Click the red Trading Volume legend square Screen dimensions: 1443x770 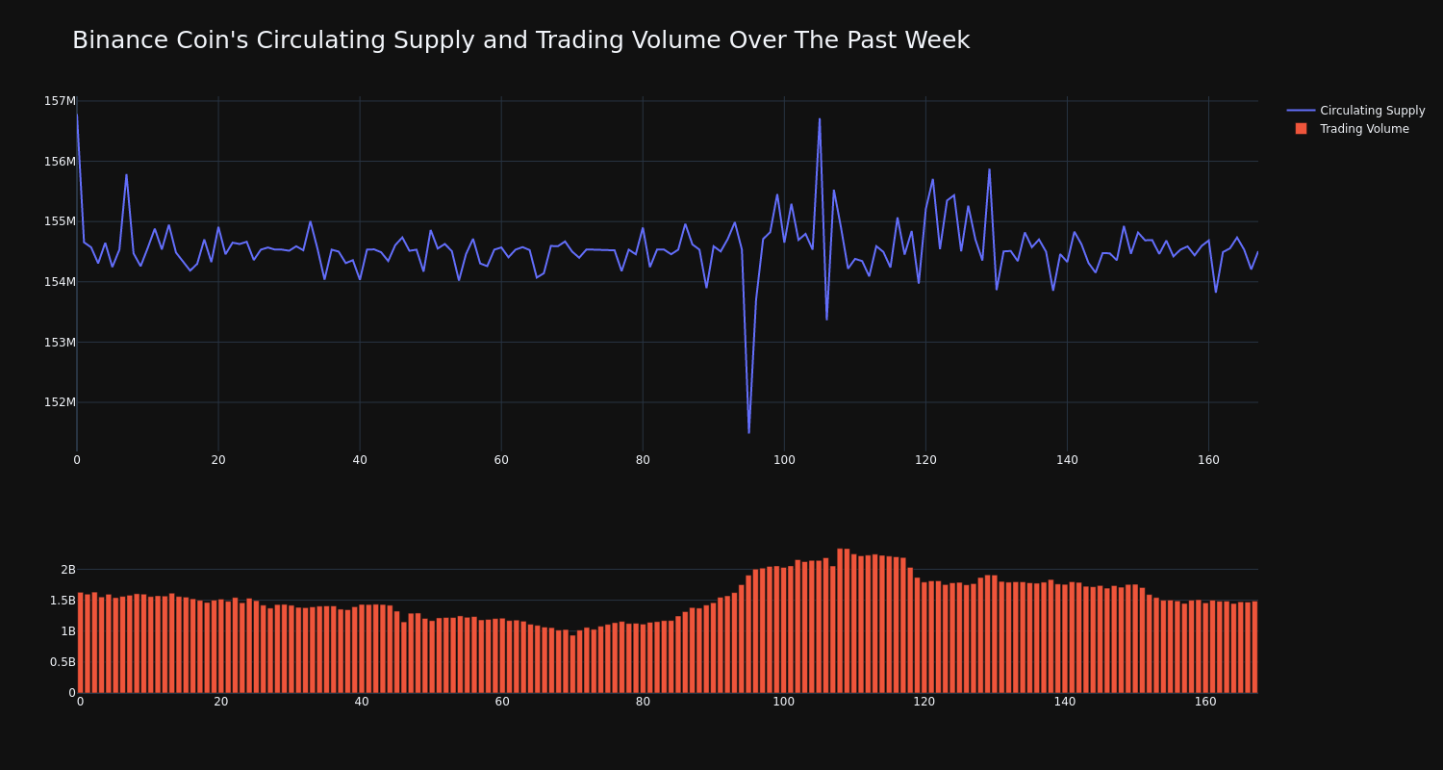pos(1301,128)
